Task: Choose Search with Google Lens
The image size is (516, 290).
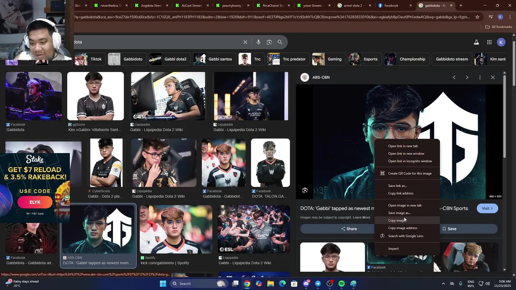Action: tap(407, 236)
